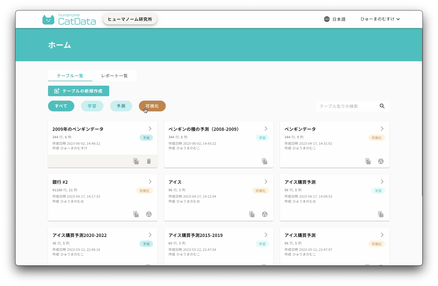The width and height of the screenshot is (438, 286).
Task: Open the アイス購買予測2020-2022 card title
Action: (80, 235)
